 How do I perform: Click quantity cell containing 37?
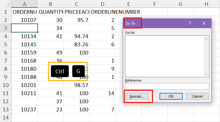tap(50, 101)
